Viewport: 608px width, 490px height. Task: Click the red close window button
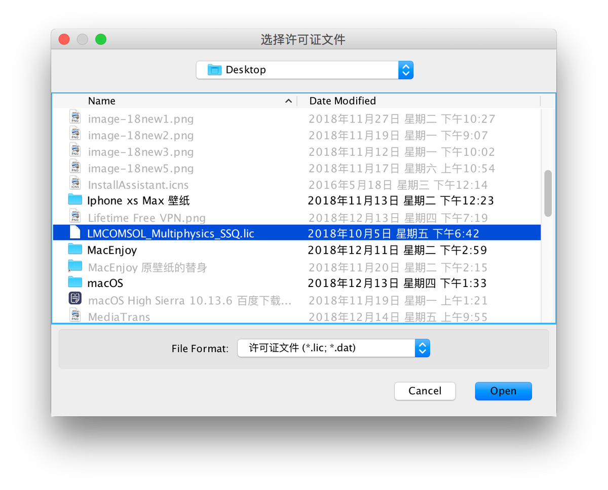point(64,39)
